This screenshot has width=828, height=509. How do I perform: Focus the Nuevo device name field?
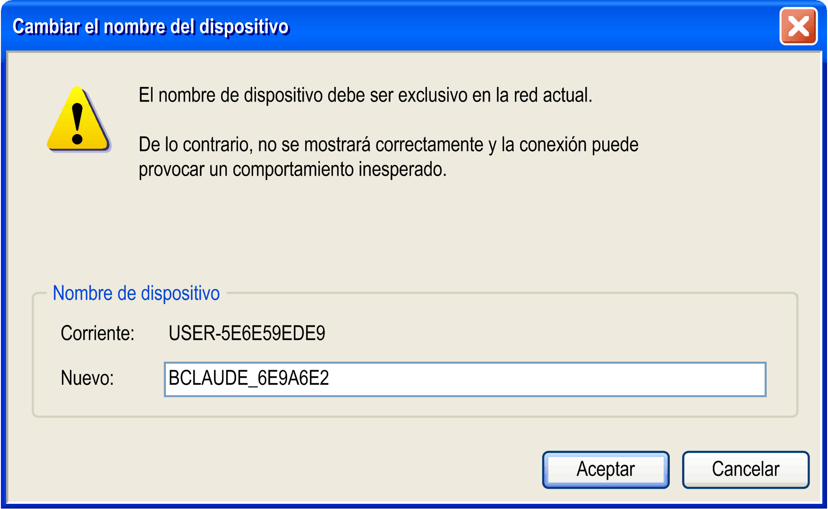(465, 379)
